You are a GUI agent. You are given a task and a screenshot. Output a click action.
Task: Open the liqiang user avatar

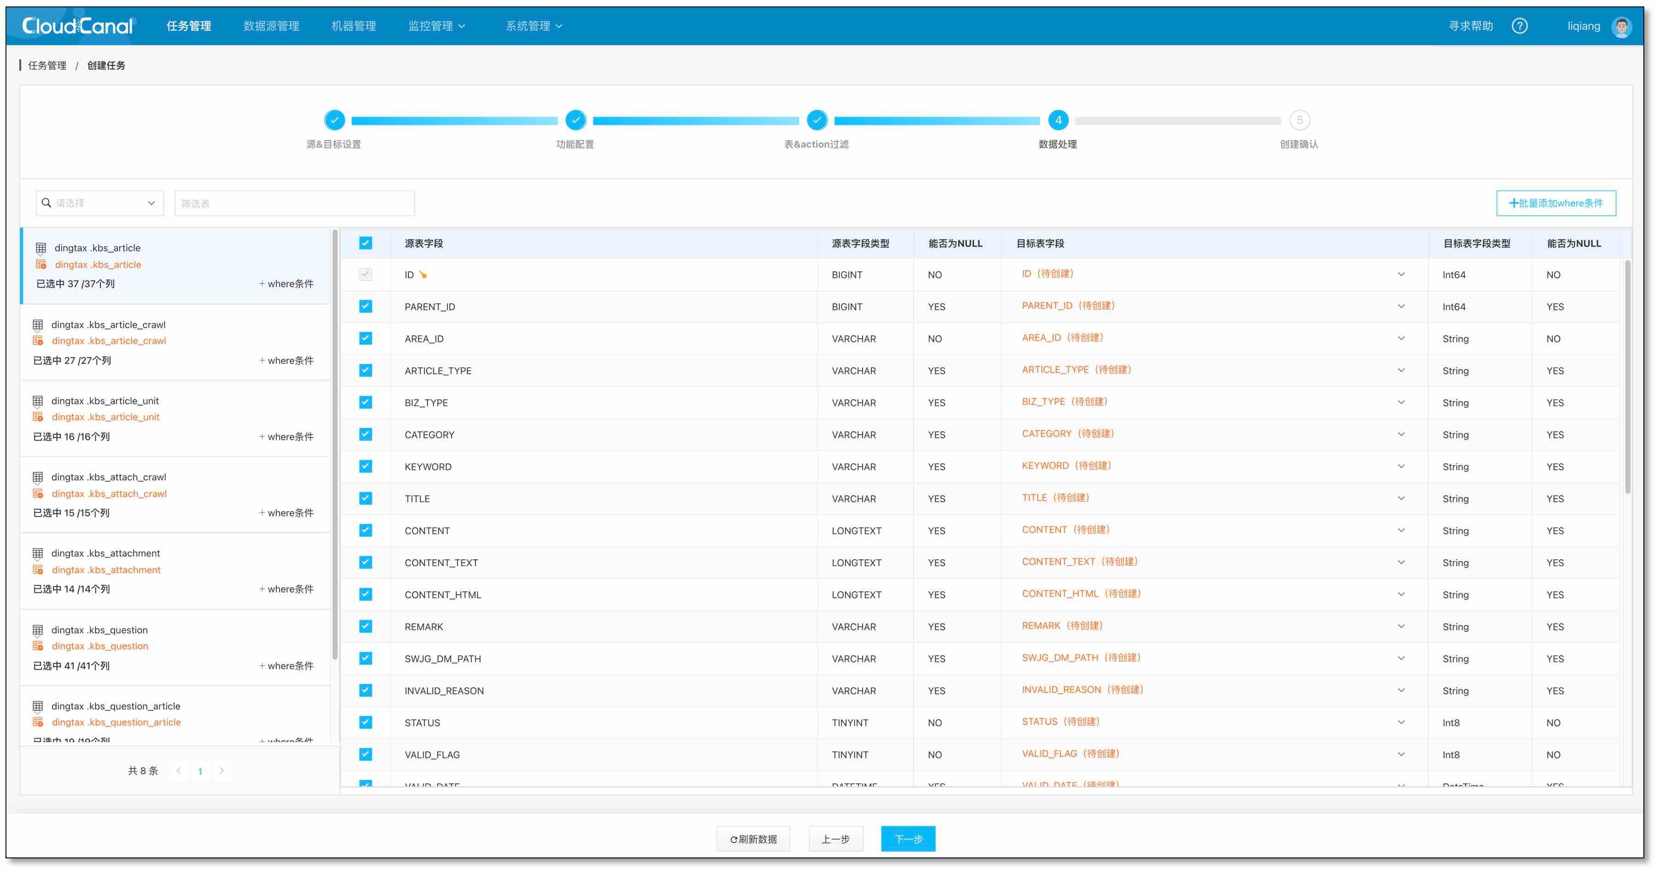coord(1621,26)
